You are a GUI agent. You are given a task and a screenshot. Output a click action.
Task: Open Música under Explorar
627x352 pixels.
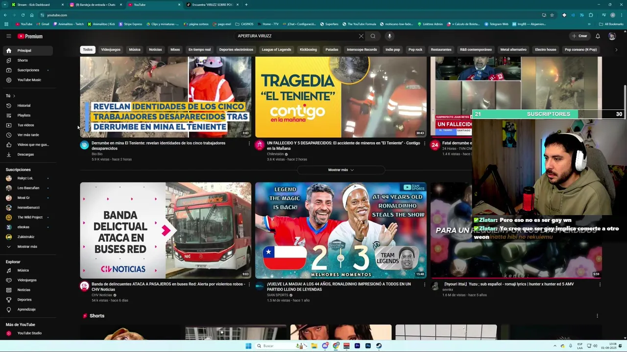[x=27, y=270]
